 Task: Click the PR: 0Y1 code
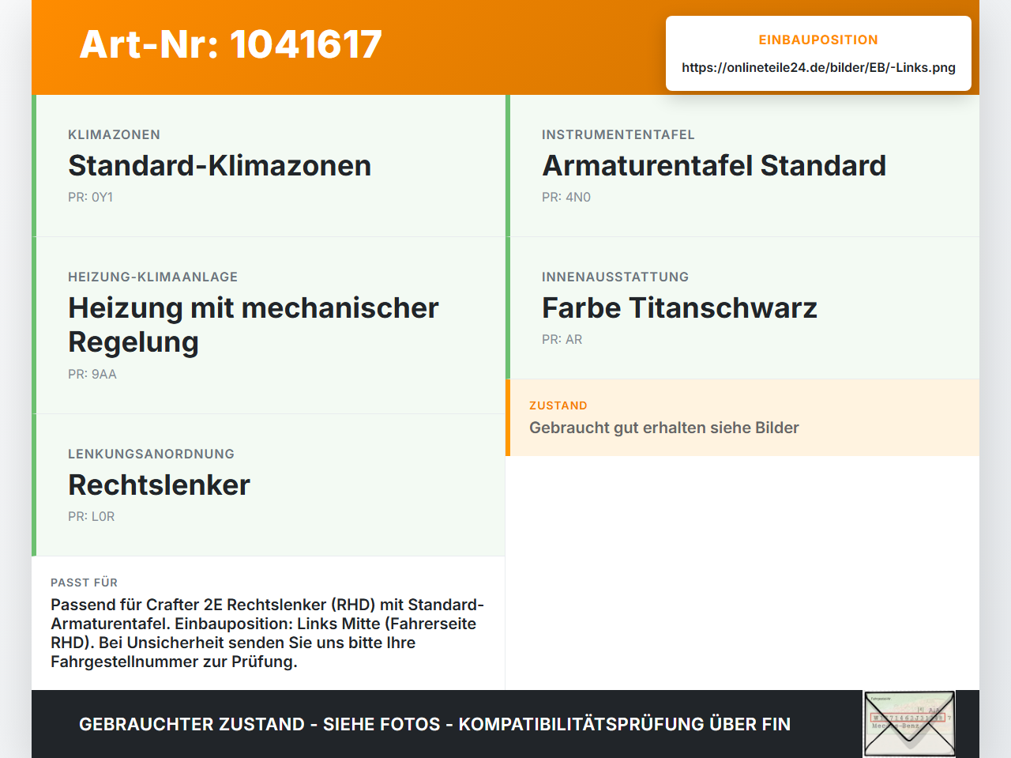pos(91,197)
